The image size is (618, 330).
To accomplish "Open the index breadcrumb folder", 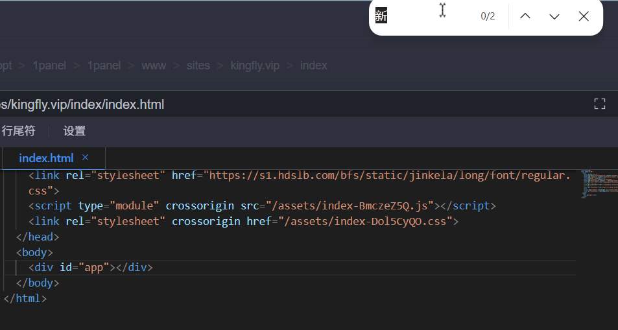I will [x=313, y=65].
